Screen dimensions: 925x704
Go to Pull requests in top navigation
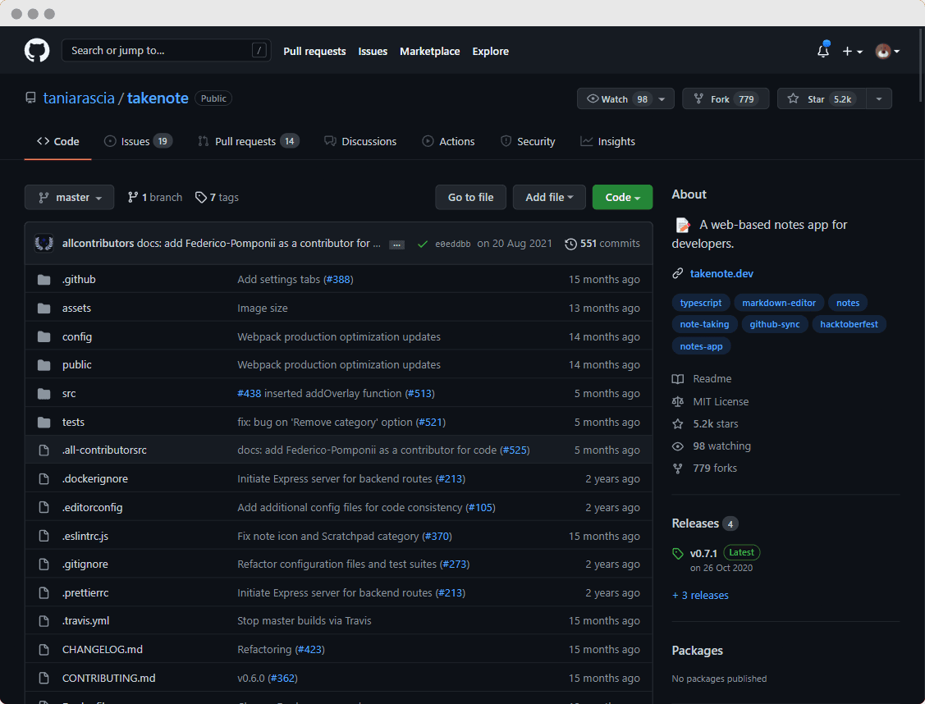[x=314, y=52]
